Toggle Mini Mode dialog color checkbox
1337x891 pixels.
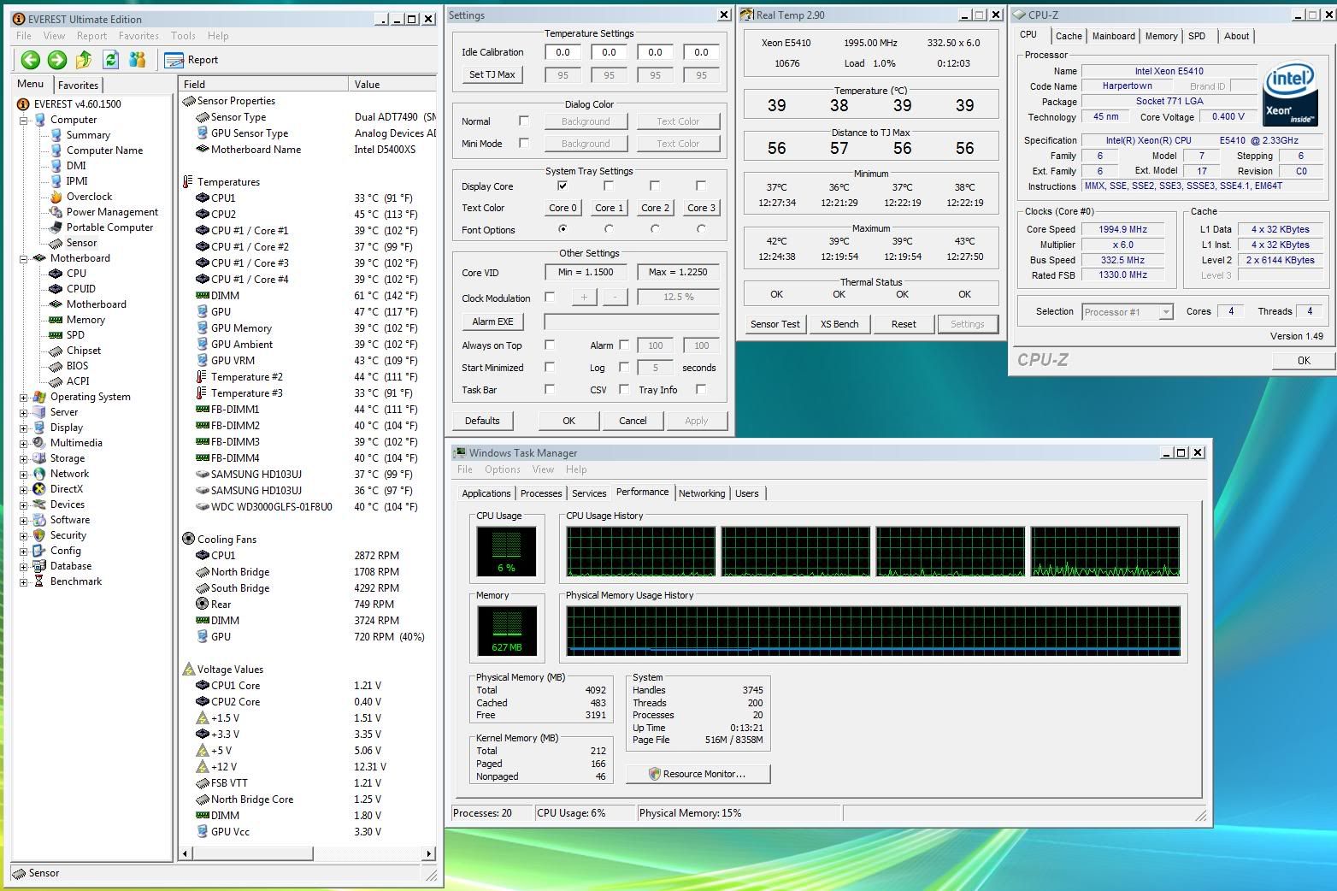(524, 144)
